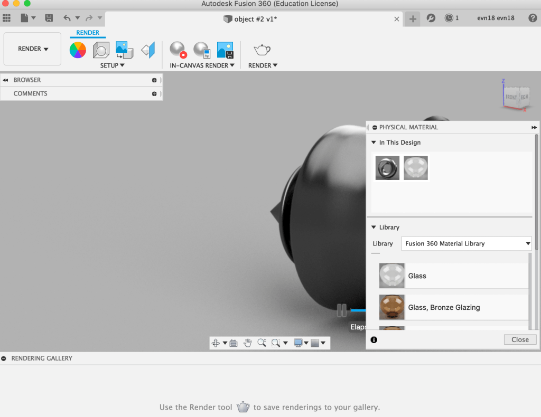Stop the in-canvas render

(178, 50)
